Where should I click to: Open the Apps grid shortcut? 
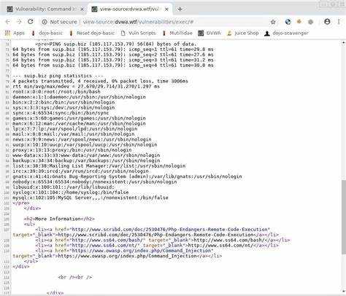15,33
